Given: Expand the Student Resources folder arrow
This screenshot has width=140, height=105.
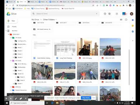Looking at the screenshot, I should pyautogui.click(x=11, y=90).
